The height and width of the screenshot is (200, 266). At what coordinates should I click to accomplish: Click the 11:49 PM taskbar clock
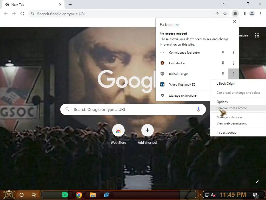[233, 195]
